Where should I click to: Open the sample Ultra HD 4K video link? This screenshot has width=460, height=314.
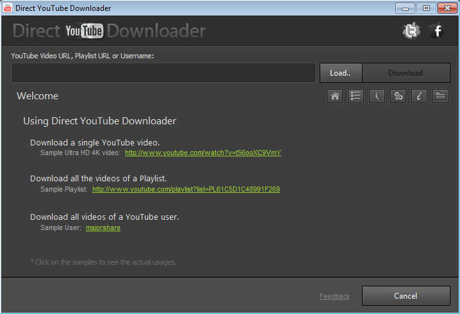tap(203, 153)
